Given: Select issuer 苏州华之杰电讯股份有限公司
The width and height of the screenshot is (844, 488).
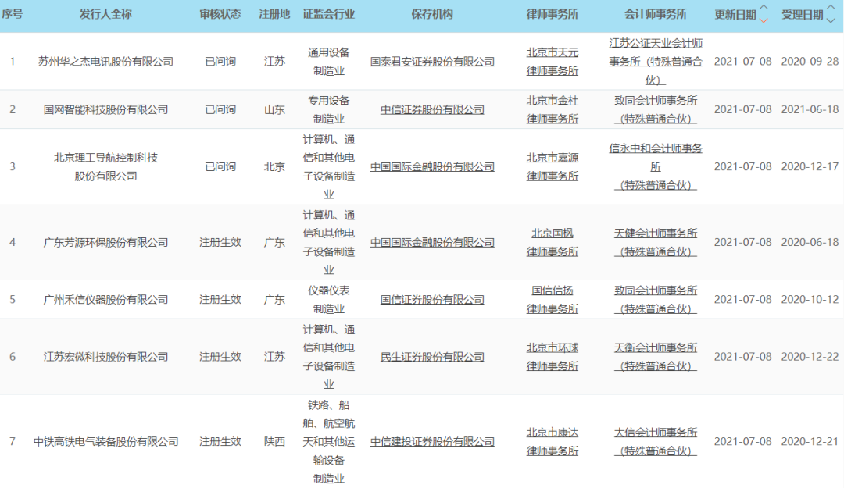Looking at the screenshot, I should pos(105,62).
